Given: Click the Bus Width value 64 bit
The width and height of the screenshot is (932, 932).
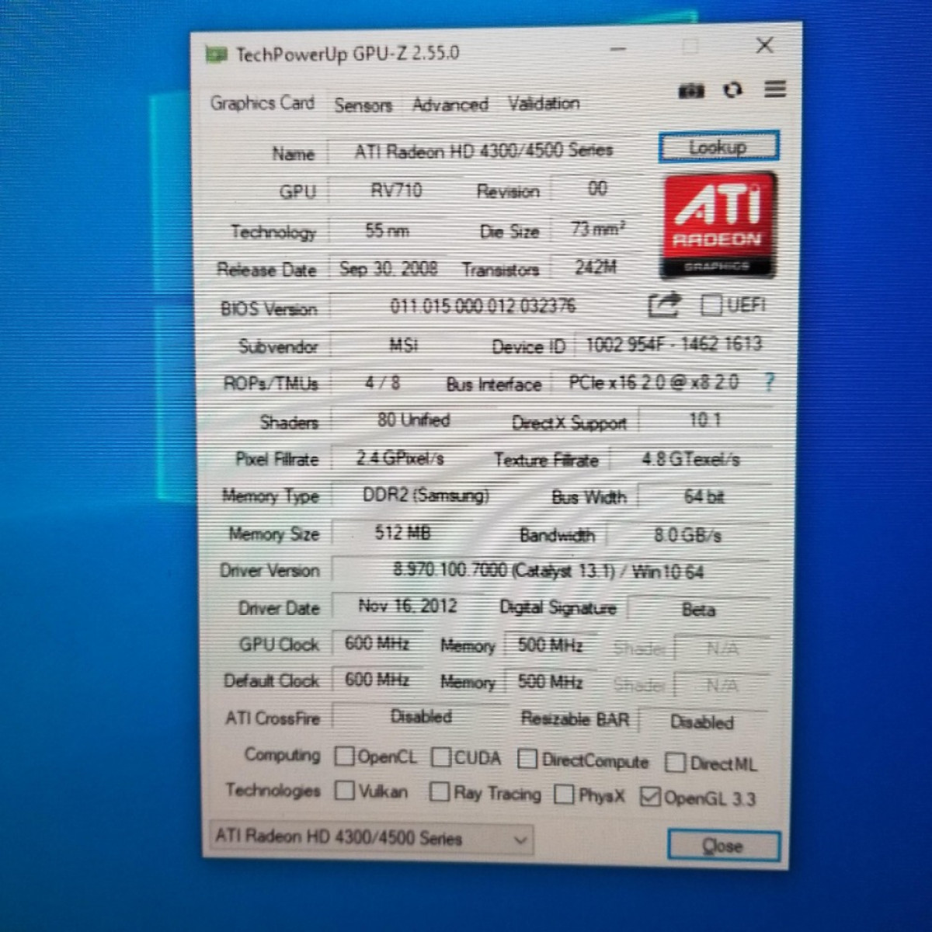Looking at the screenshot, I should (704, 496).
